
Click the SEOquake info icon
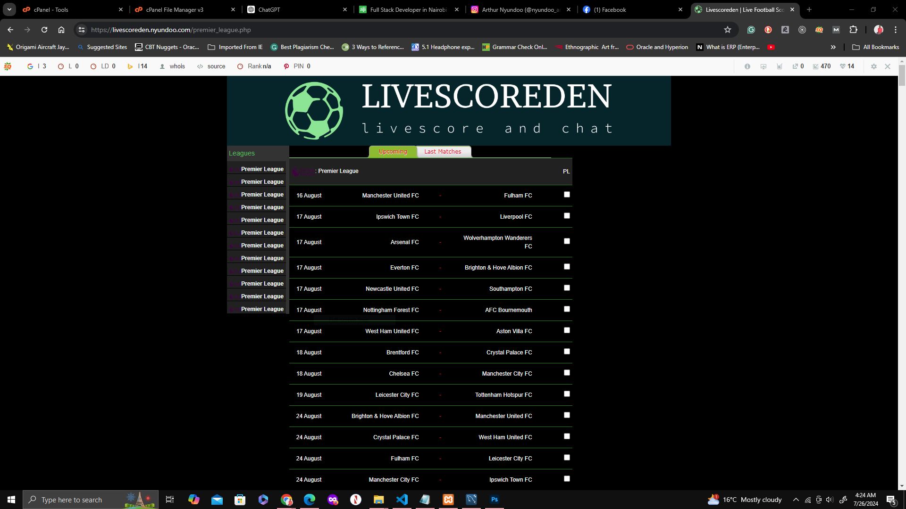click(747, 66)
